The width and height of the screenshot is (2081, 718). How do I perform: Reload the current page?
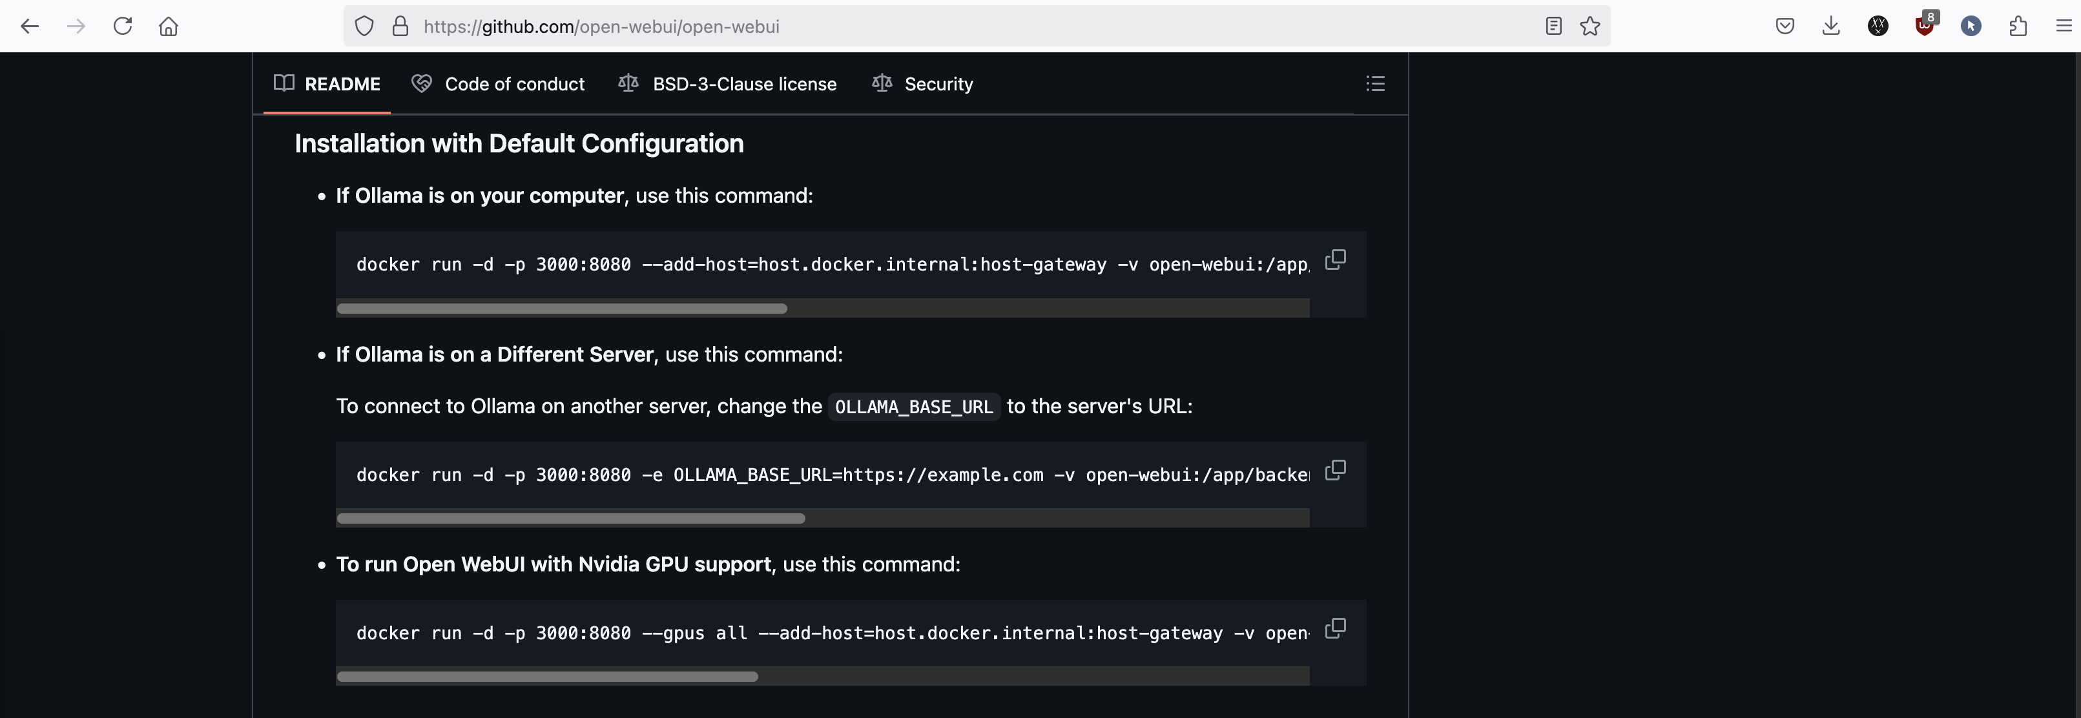123,26
